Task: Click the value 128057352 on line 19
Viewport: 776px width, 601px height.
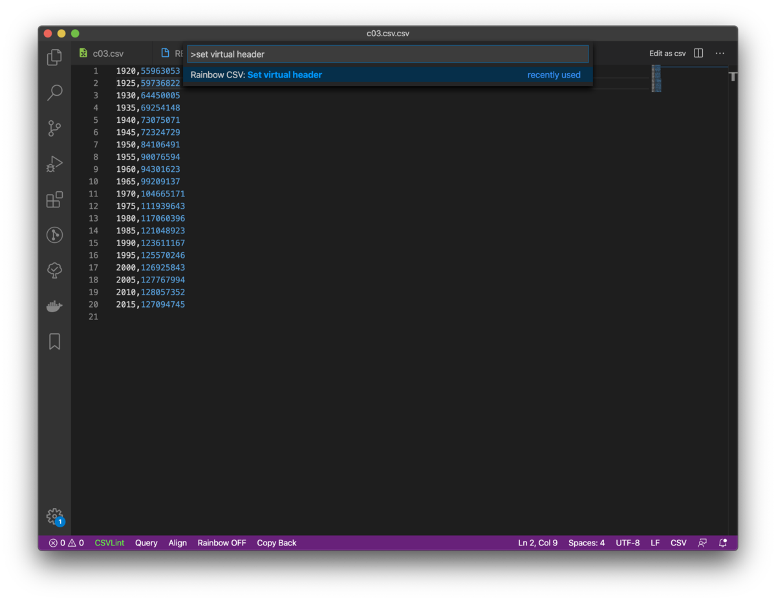Action: 163,292
